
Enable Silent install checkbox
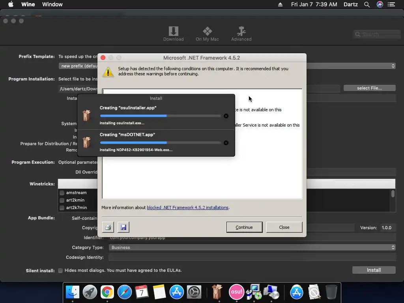click(60, 271)
